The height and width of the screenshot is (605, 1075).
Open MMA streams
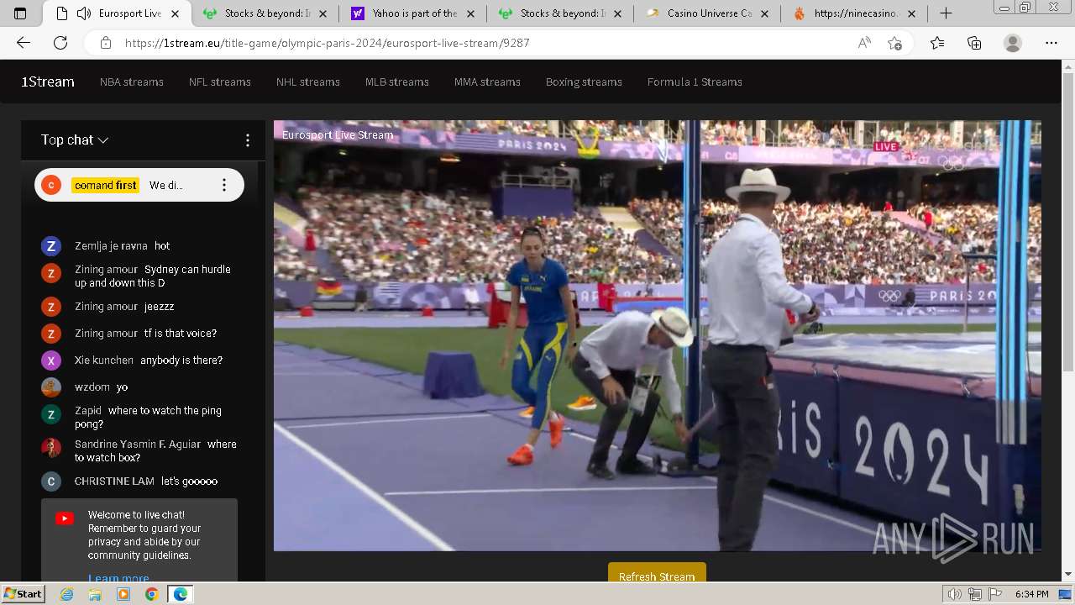tap(487, 82)
